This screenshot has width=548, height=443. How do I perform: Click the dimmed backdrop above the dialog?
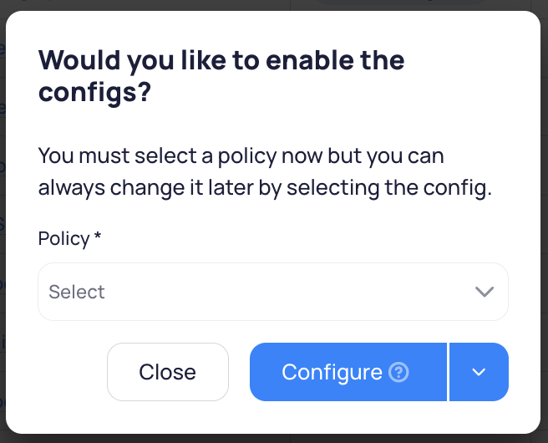tap(272, 4)
